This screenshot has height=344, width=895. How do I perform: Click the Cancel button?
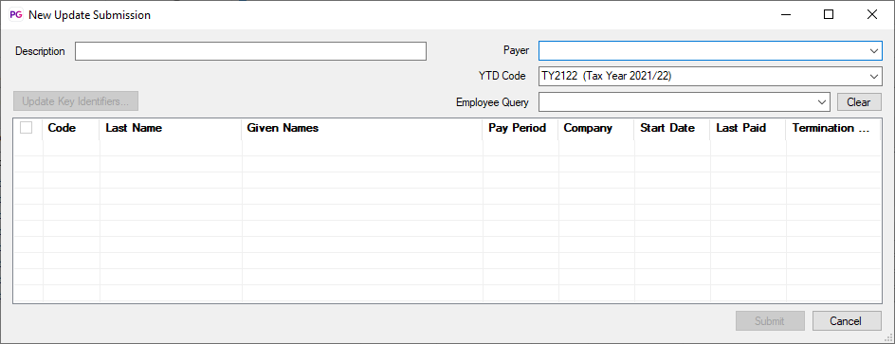point(847,320)
